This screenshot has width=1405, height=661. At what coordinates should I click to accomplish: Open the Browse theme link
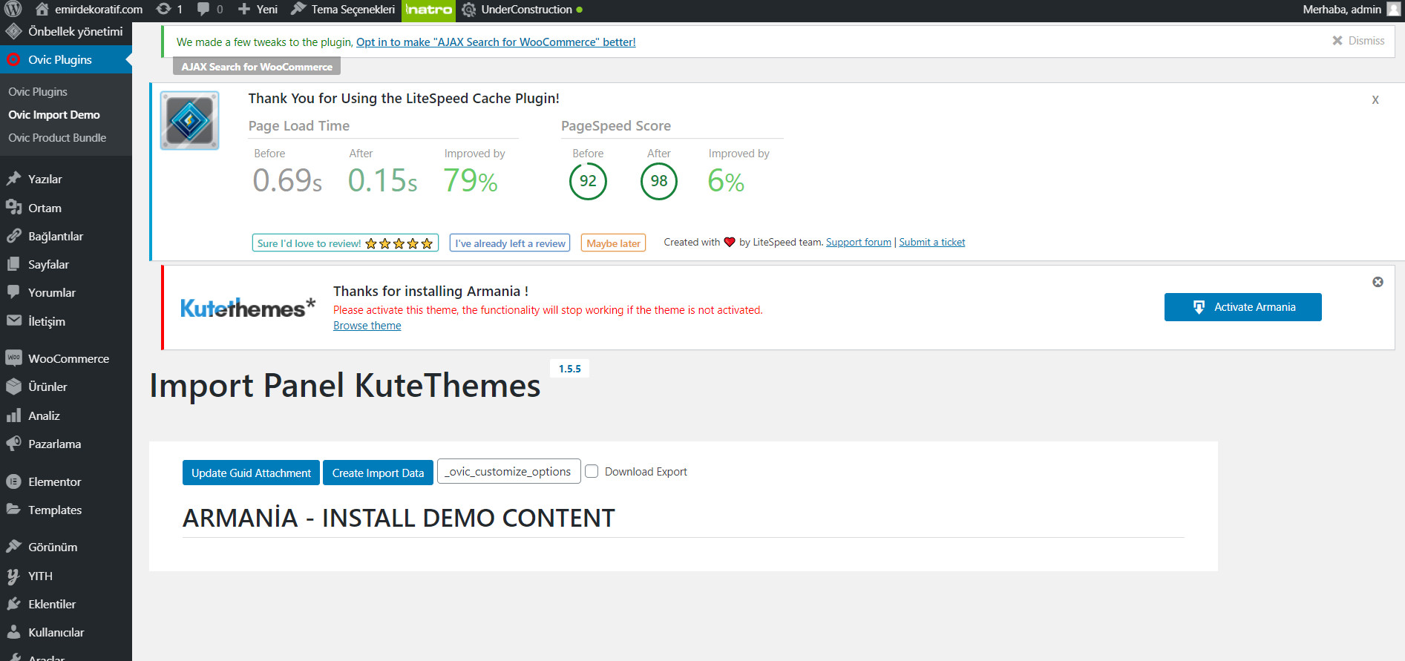coord(367,326)
